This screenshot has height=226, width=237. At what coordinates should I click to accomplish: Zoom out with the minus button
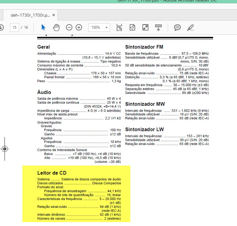click(x=69, y=27)
